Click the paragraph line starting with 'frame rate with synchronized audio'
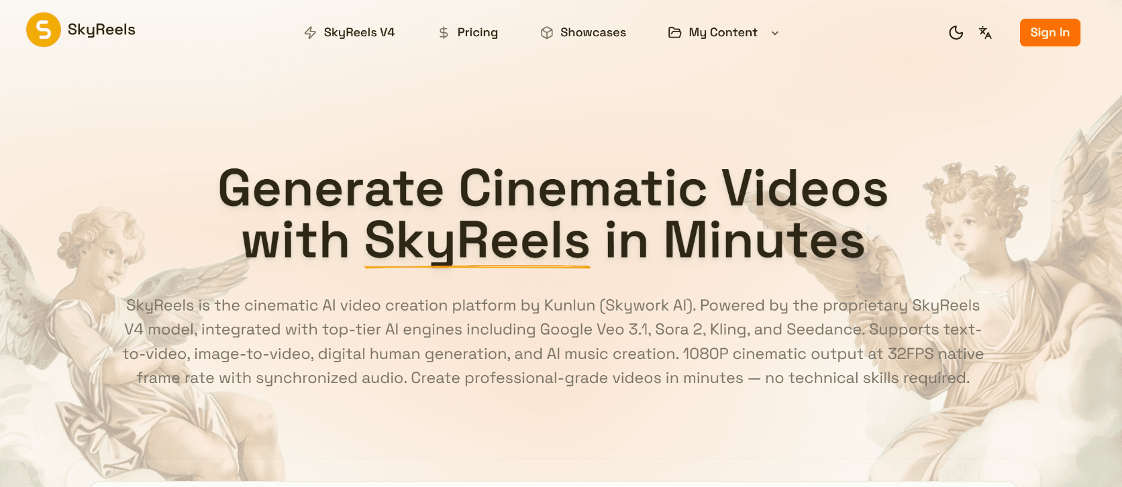This screenshot has height=487, width=1122. 554,378
